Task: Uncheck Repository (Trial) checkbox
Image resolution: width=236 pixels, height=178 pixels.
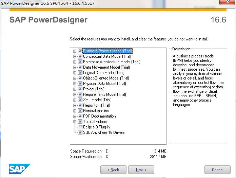Action: pyautogui.click(x=80, y=105)
